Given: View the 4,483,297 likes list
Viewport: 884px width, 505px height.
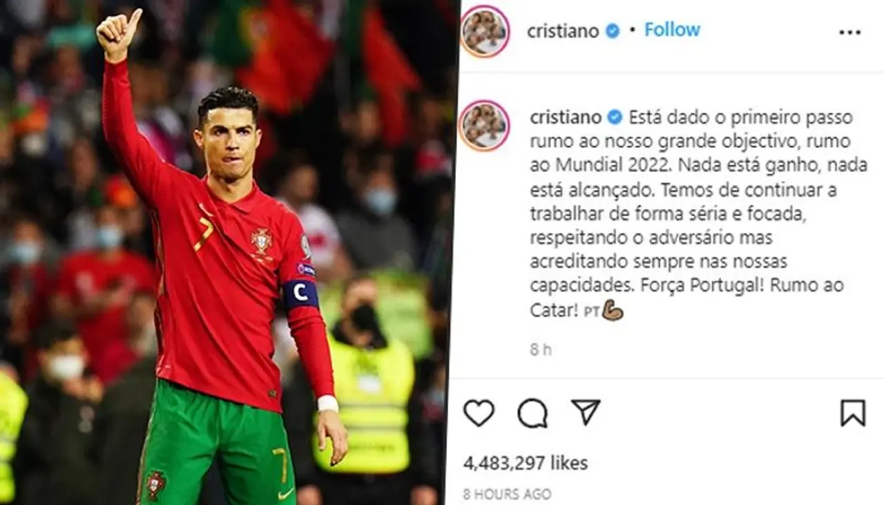Looking at the screenshot, I should click(526, 463).
